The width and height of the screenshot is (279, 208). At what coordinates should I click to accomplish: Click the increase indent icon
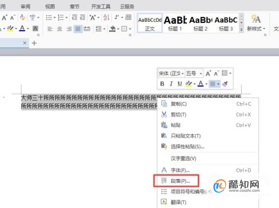[83, 18]
